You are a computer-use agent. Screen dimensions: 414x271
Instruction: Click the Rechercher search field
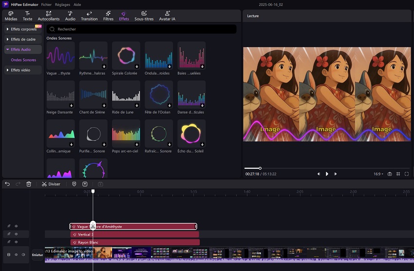(x=142, y=29)
